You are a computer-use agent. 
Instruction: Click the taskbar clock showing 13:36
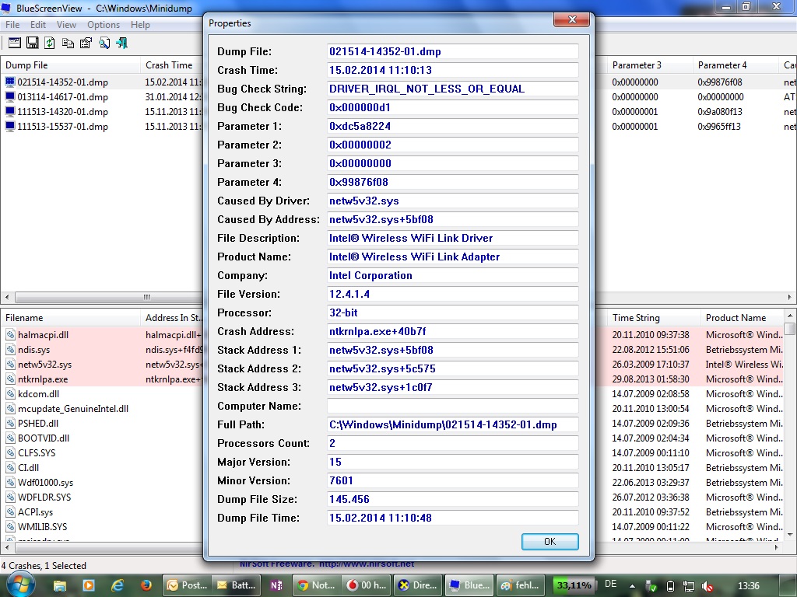(748, 585)
